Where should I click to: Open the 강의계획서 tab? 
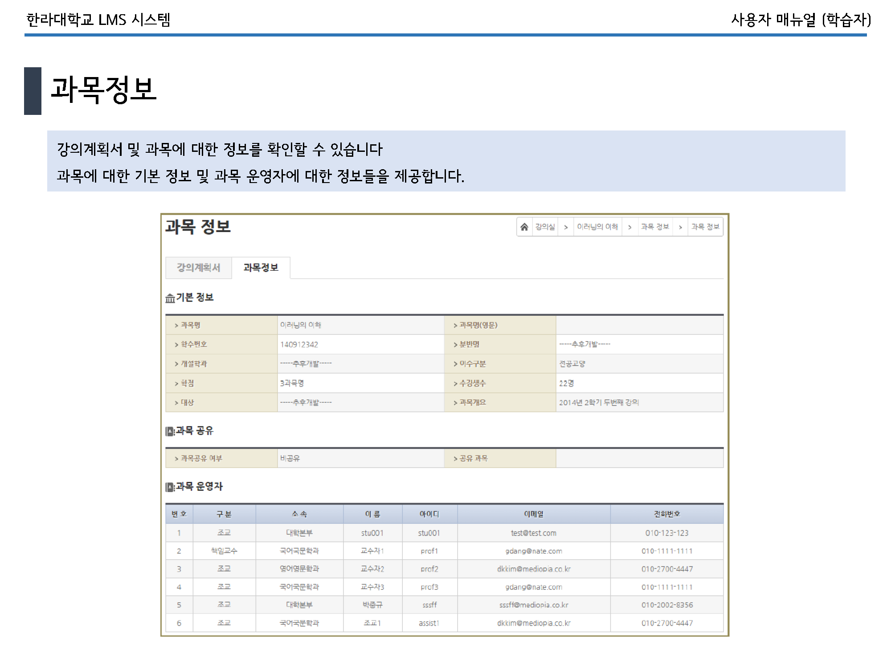click(198, 268)
